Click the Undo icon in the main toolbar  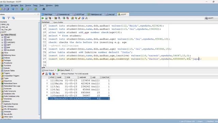13,9
